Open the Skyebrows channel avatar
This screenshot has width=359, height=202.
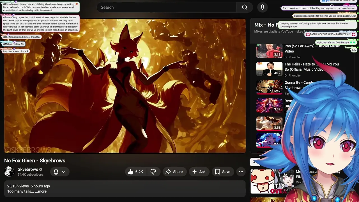pos(9,171)
